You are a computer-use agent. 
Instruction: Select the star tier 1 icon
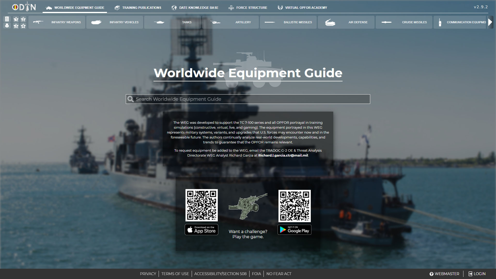(x=16, y=19)
